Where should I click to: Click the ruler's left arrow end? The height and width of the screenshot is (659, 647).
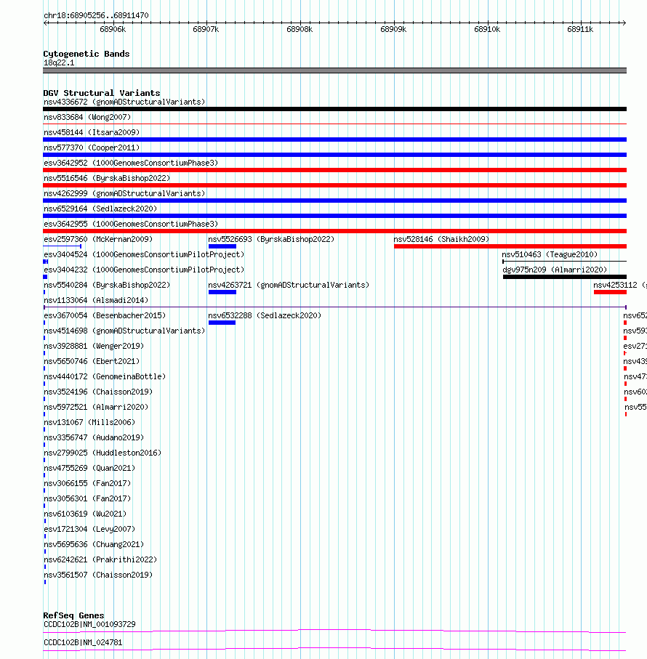tap(45, 23)
